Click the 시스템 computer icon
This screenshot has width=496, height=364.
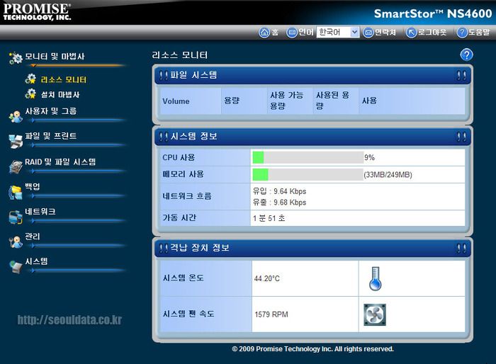(16, 267)
